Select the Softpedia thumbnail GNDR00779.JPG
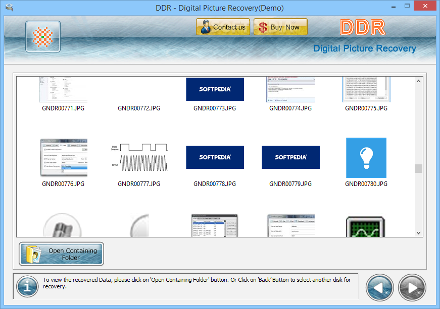Screen dimensions: 440x309 (x=290, y=157)
